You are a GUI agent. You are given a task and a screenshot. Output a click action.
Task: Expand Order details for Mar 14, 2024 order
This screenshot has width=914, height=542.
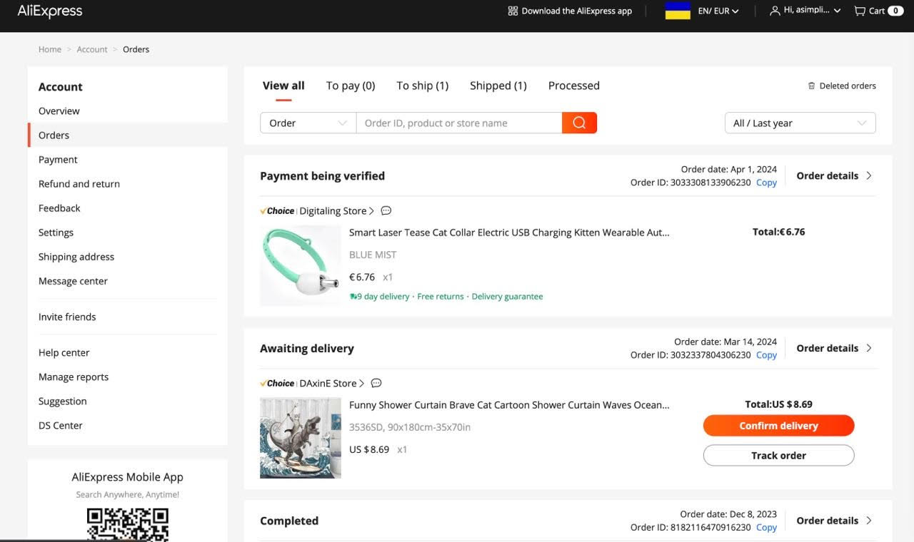[x=834, y=348]
